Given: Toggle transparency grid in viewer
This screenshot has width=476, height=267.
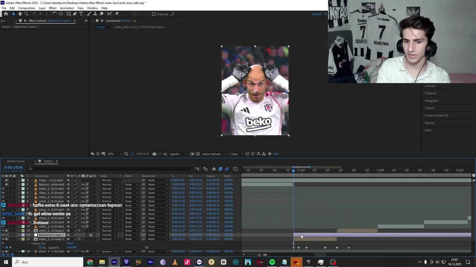Looking at the screenshot, I should coord(199,154).
